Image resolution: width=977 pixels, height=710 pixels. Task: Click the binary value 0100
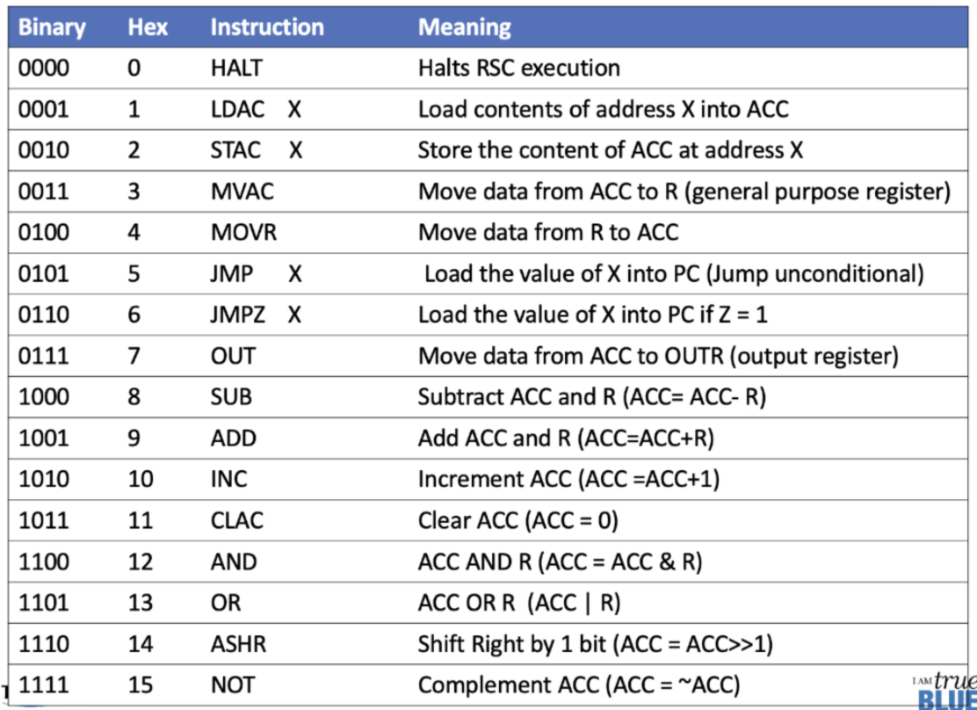tap(44, 233)
